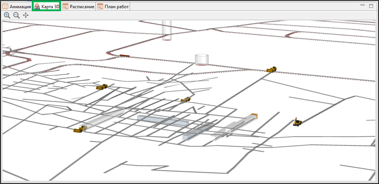
Task: Select the small loader in the map center
Action: [186, 99]
